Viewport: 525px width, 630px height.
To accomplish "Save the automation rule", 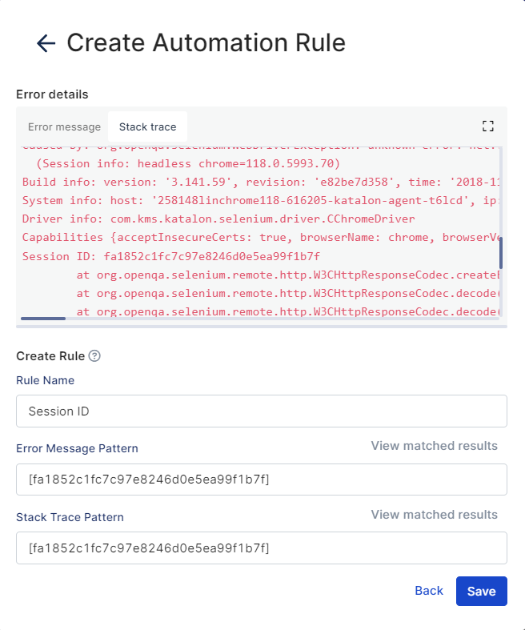I will point(481,591).
